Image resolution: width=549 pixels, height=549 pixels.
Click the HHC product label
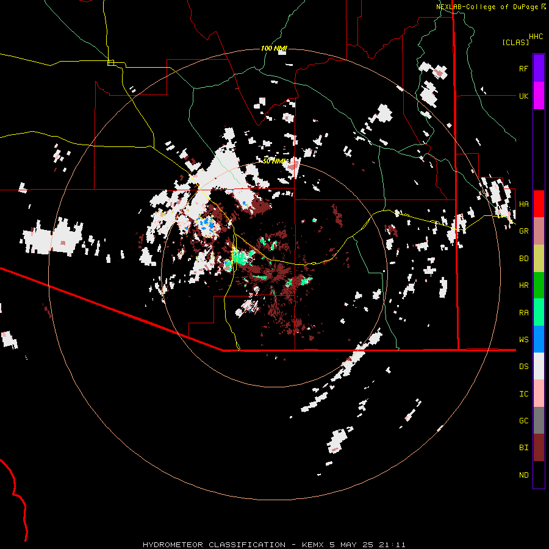click(536, 36)
